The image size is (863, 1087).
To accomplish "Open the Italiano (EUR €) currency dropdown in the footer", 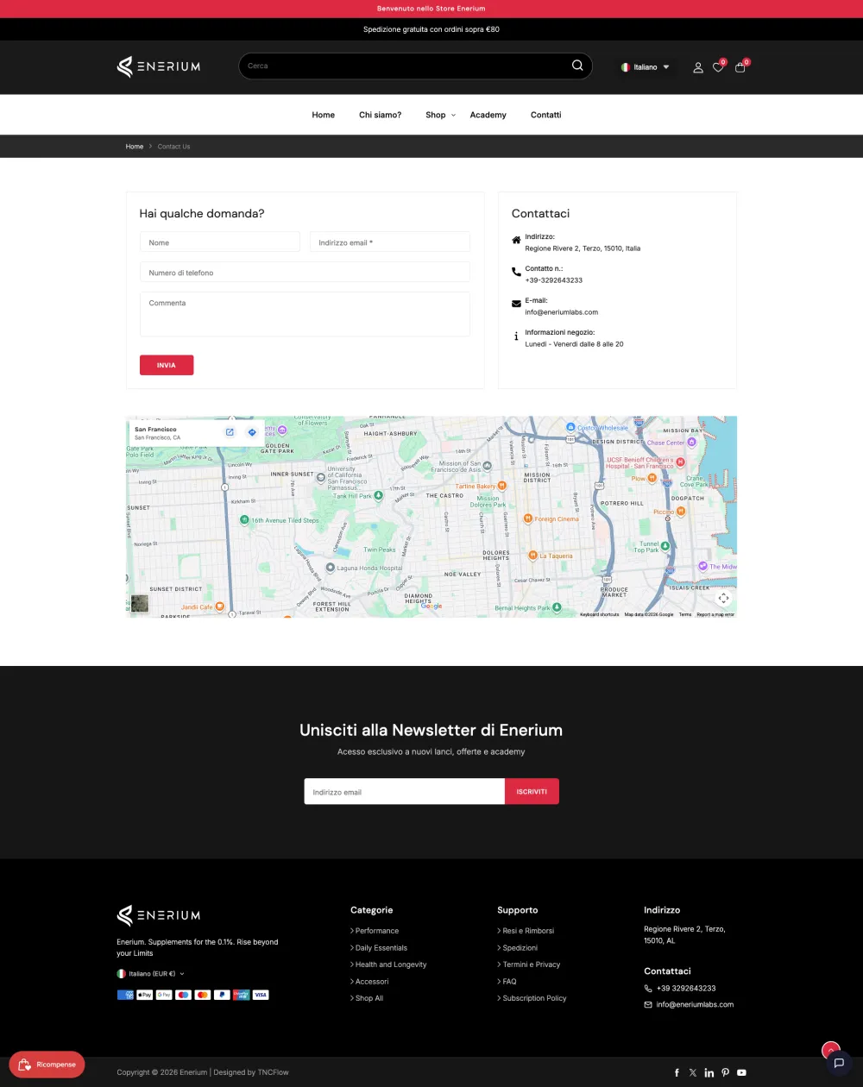I will click(151, 973).
